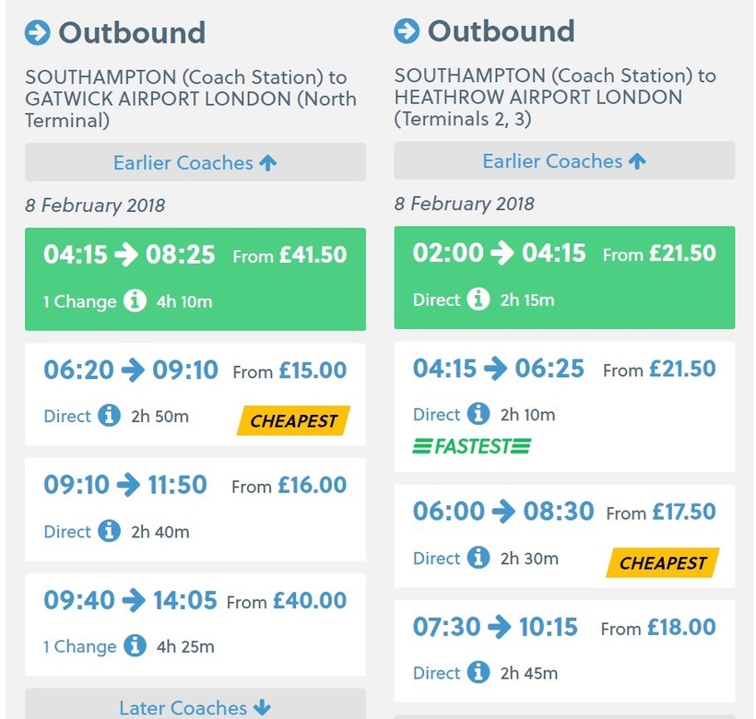Show Later Coaches for Gatwick route
The image size is (756, 719).
click(195, 707)
